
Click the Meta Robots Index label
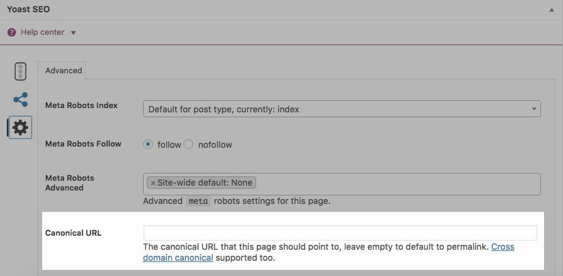81,105
